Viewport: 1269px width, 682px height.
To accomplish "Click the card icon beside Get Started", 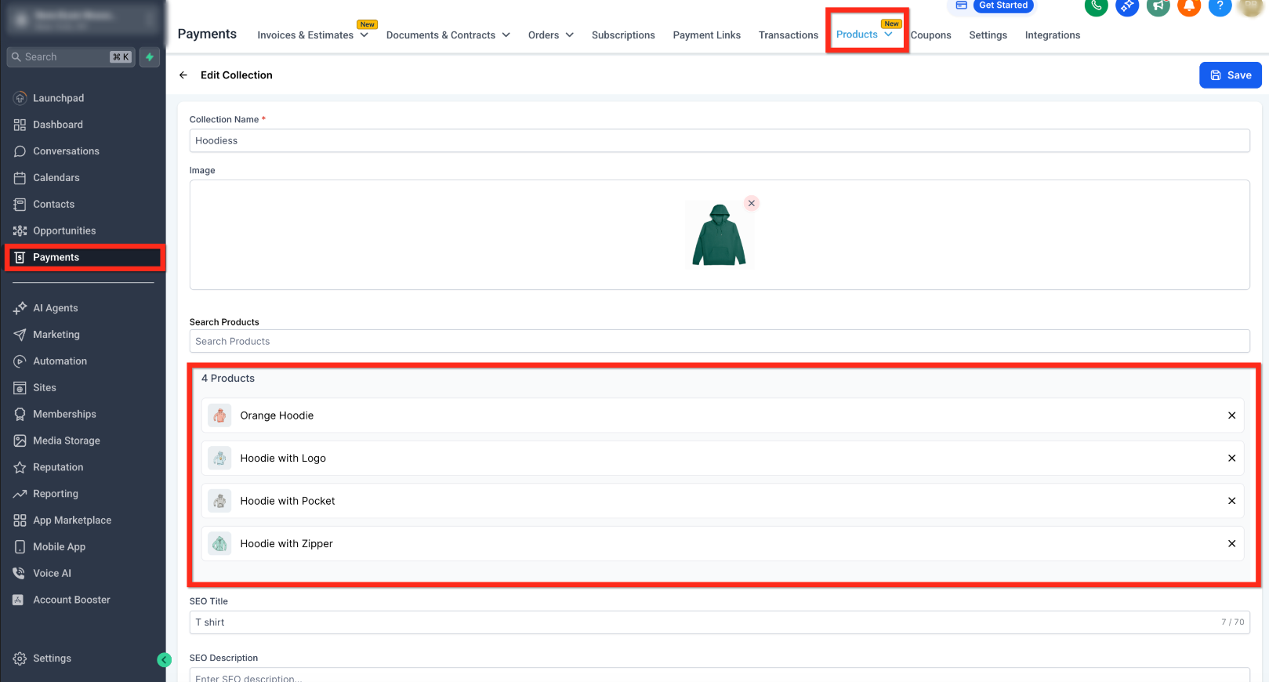I will 961,5.
